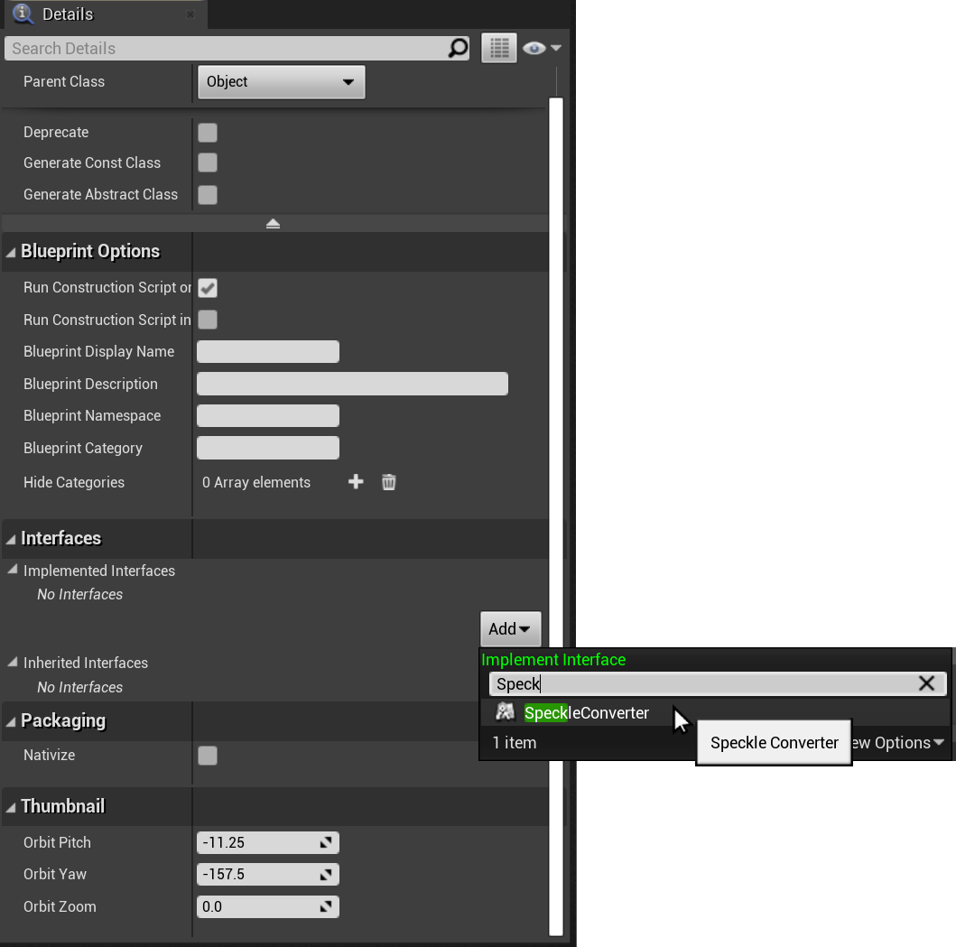This screenshot has width=956, height=947.
Task: Click the SpeckleConverter interface icon
Action: tap(506, 711)
